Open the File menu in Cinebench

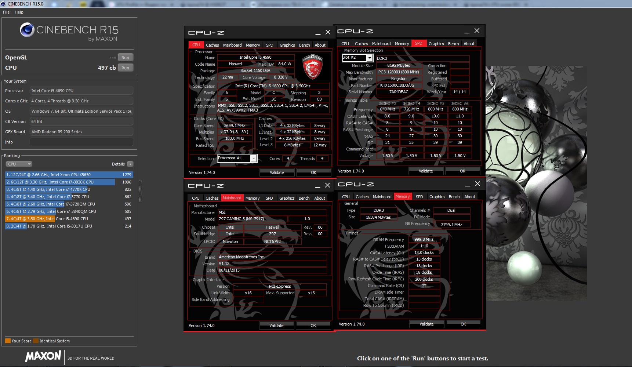(x=6, y=12)
